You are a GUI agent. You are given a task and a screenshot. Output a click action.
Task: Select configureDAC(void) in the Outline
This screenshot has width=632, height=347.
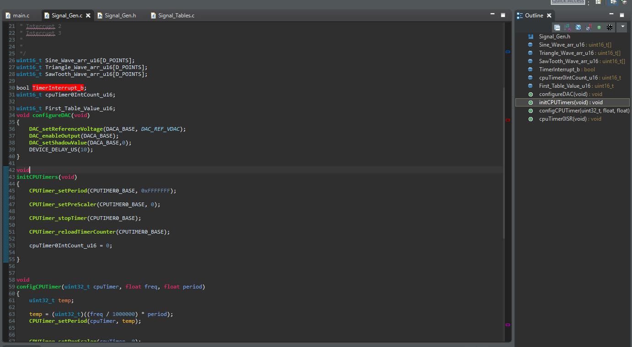coord(564,94)
